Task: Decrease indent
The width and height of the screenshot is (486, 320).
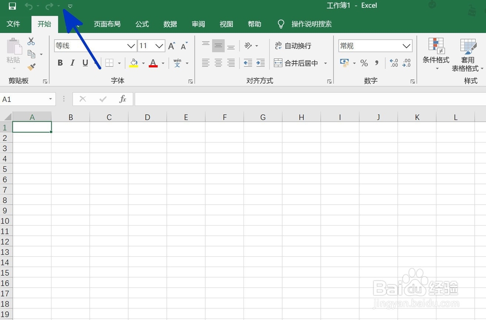Action: click(x=248, y=63)
